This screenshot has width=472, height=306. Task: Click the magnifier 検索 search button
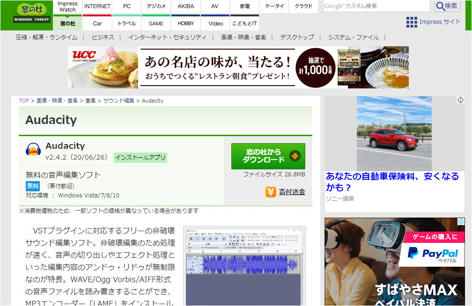pos(447,6)
